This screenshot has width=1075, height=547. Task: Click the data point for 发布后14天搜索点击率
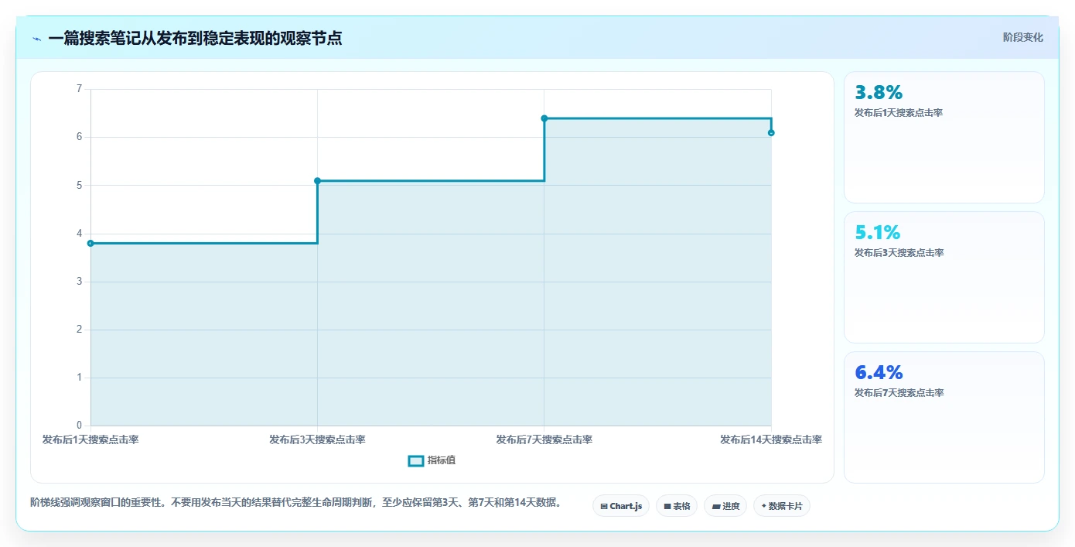pyautogui.click(x=771, y=133)
